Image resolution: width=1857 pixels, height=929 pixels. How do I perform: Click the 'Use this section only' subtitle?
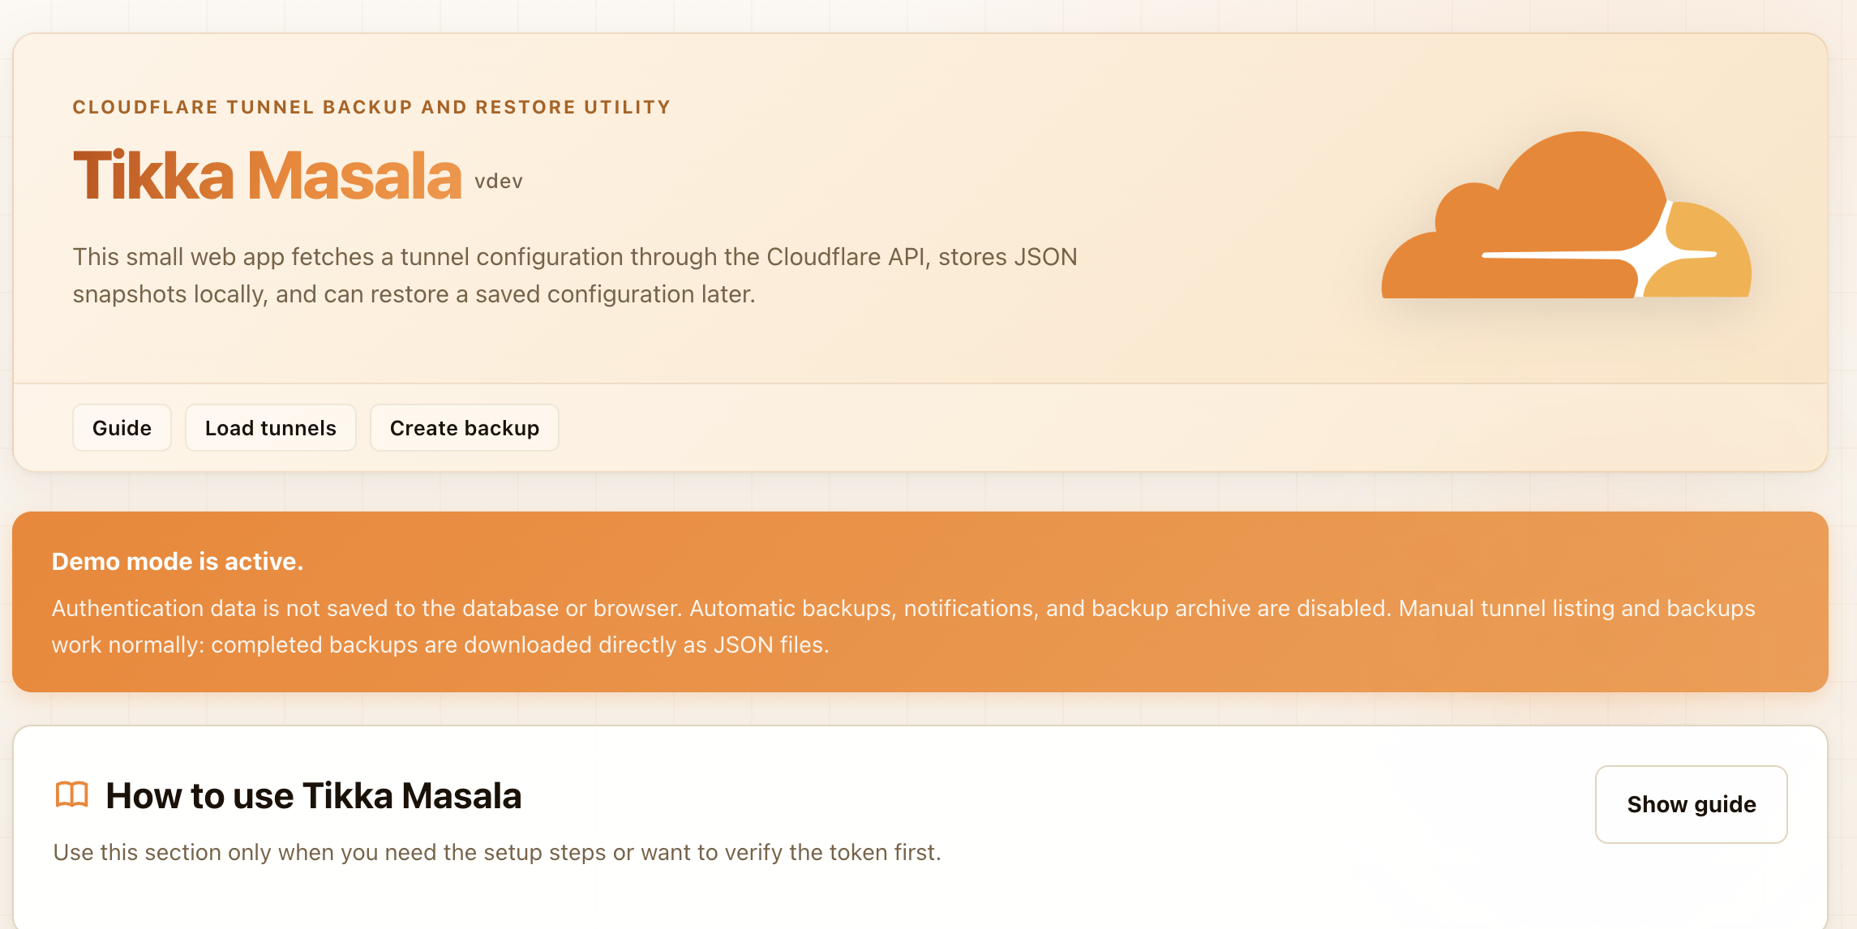497,852
